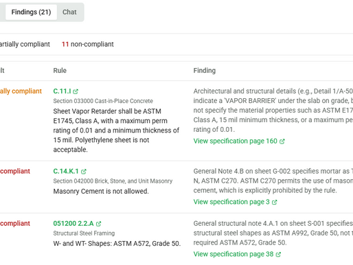Image resolution: width=353 pixels, height=265 pixels.
Task: Open rule link 051200 2.2.A
Action: pos(73,223)
